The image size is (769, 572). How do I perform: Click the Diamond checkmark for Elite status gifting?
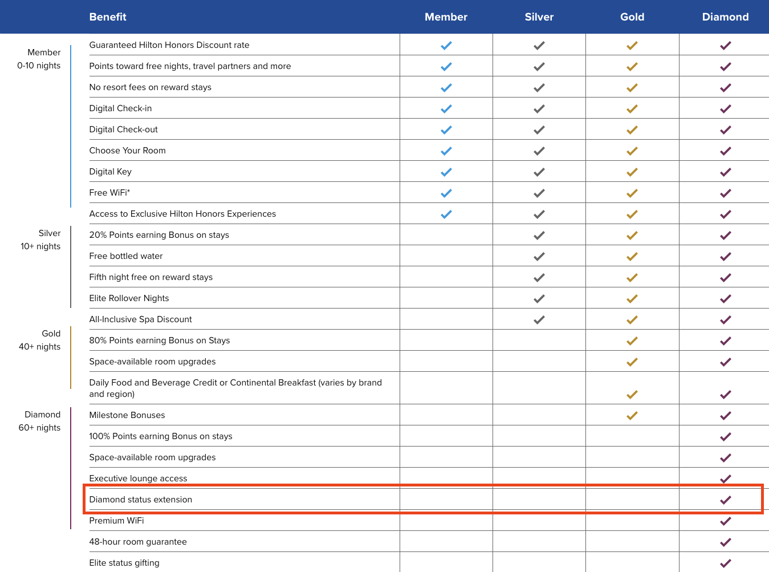(x=725, y=563)
